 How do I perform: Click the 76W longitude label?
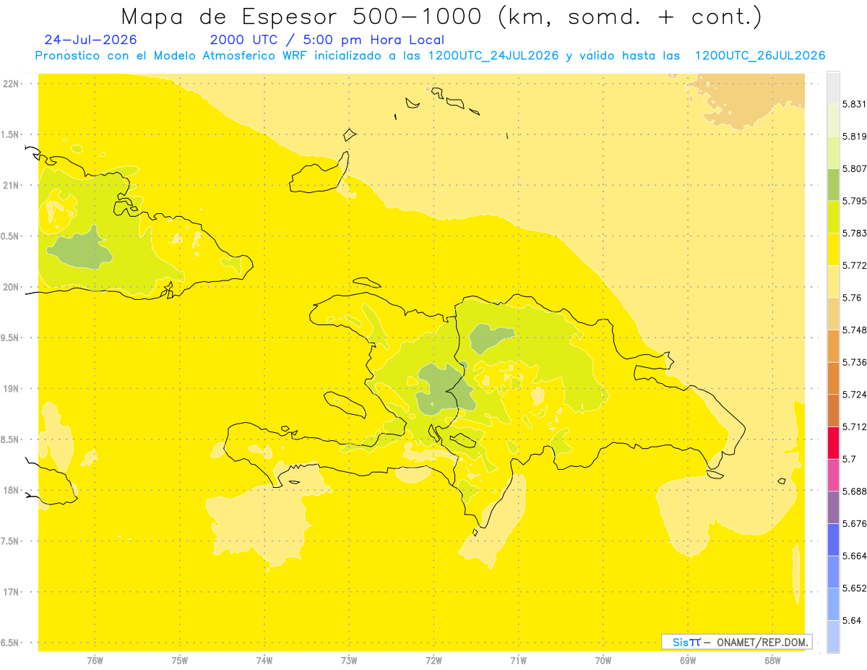tap(95, 660)
